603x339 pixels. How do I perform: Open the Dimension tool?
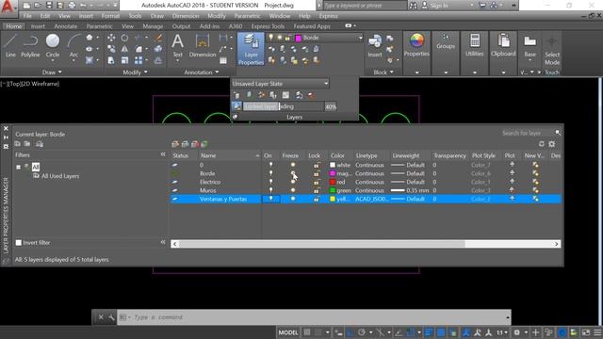(x=203, y=45)
